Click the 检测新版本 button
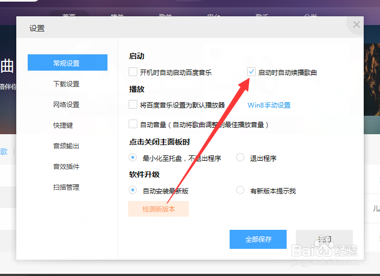Screen dimensions: 380x276 (x=159, y=209)
